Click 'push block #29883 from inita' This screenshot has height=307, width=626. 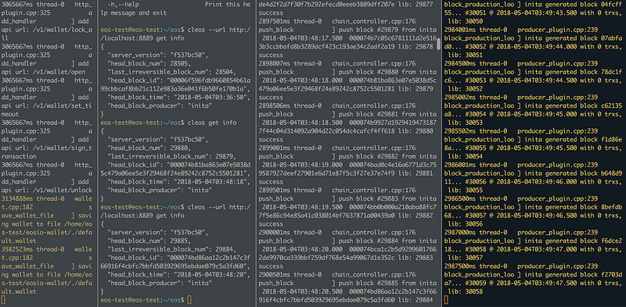(387, 198)
